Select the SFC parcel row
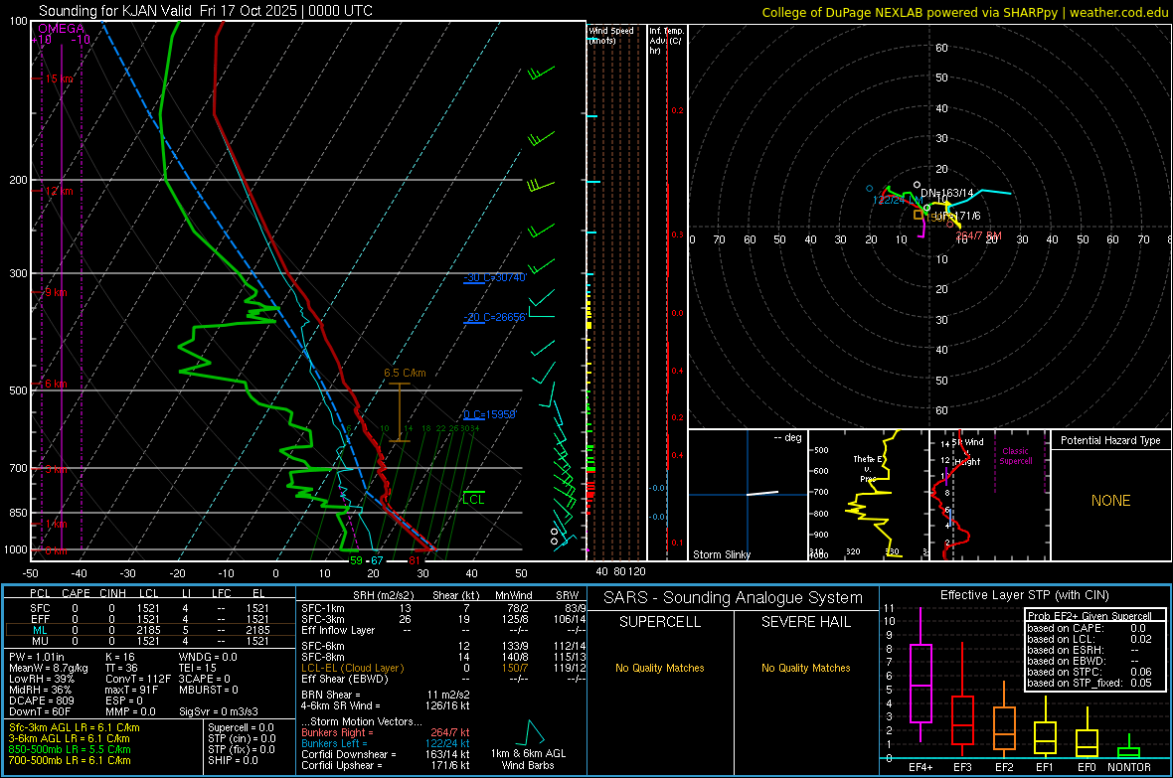1173x778 pixels. [149, 608]
